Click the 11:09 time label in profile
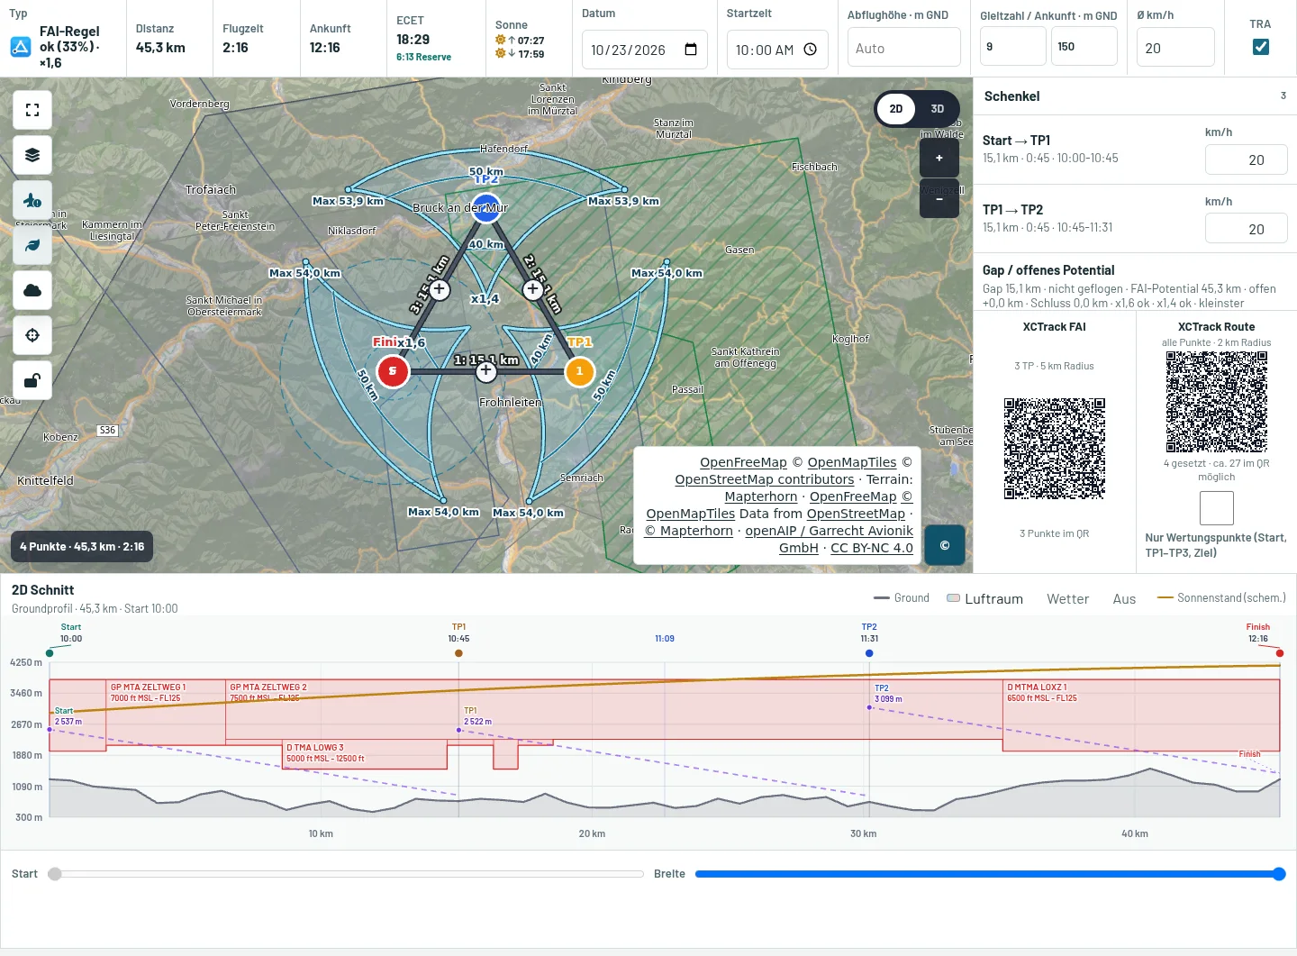 (x=665, y=639)
